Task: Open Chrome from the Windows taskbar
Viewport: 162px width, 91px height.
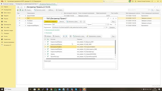Action: [x=51, y=89]
